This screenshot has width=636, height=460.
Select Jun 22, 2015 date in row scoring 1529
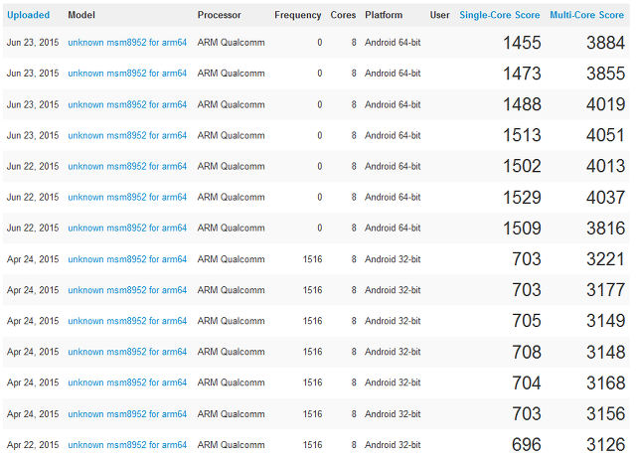[33, 197]
